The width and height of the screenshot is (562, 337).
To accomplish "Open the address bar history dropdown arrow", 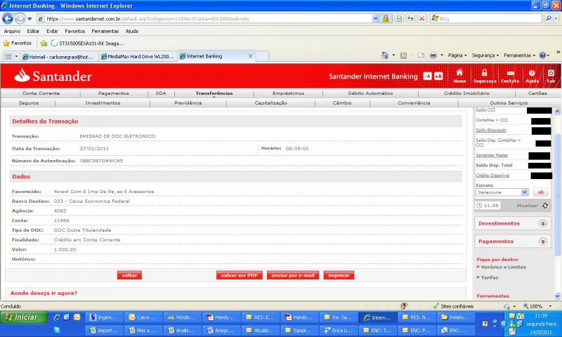I will click(375, 19).
